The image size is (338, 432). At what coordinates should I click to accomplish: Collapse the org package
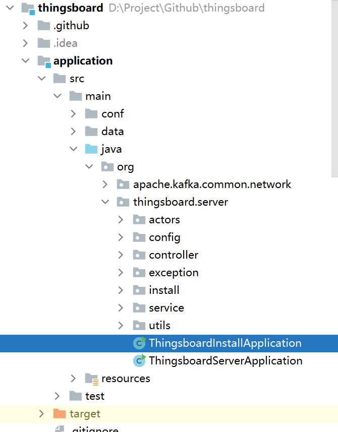(x=89, y=167)
